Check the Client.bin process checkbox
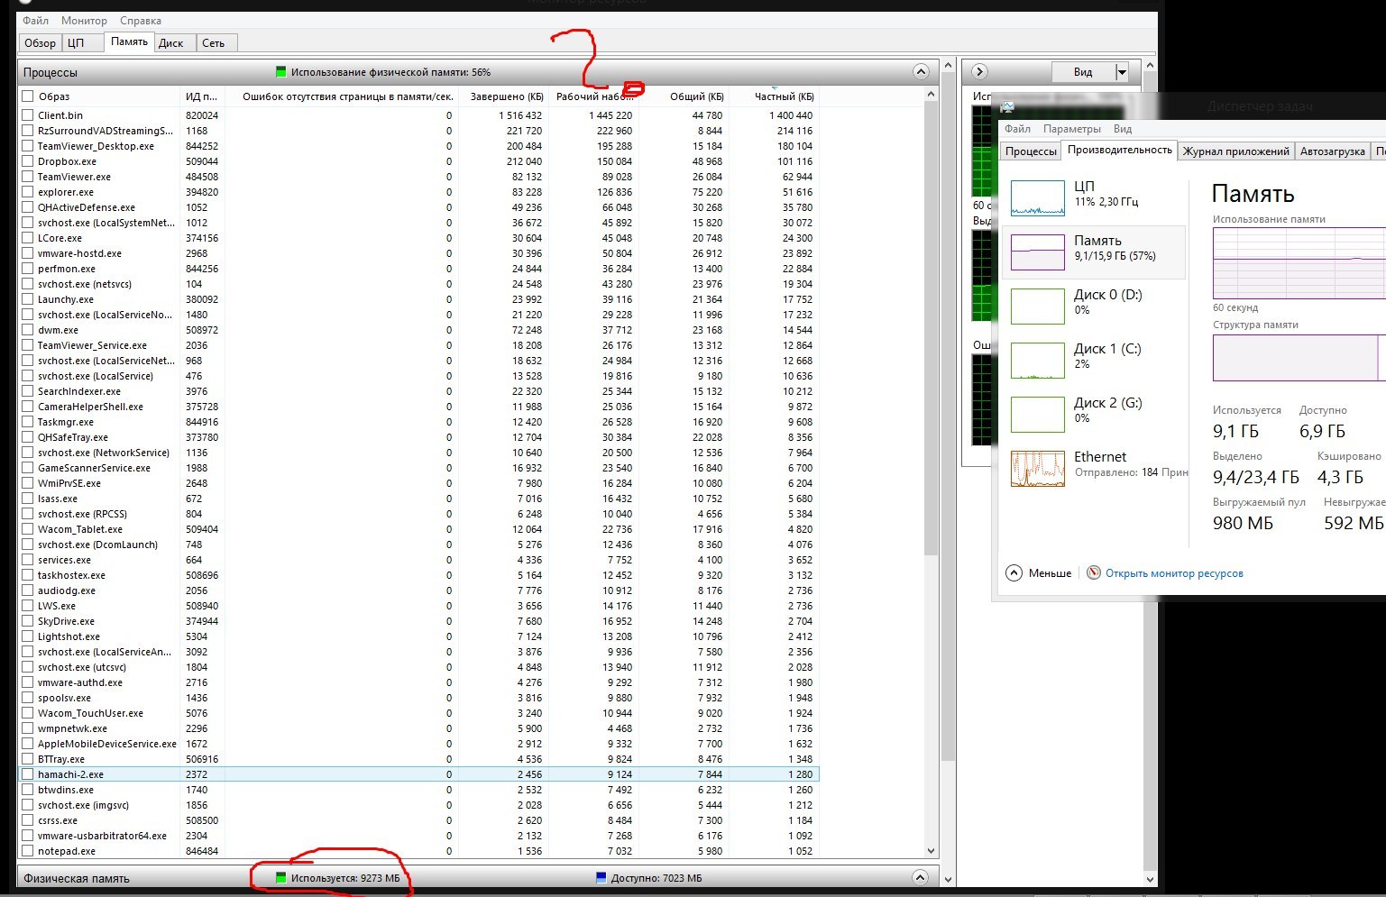Screen dimensions: 1386x897 (28, 115)
